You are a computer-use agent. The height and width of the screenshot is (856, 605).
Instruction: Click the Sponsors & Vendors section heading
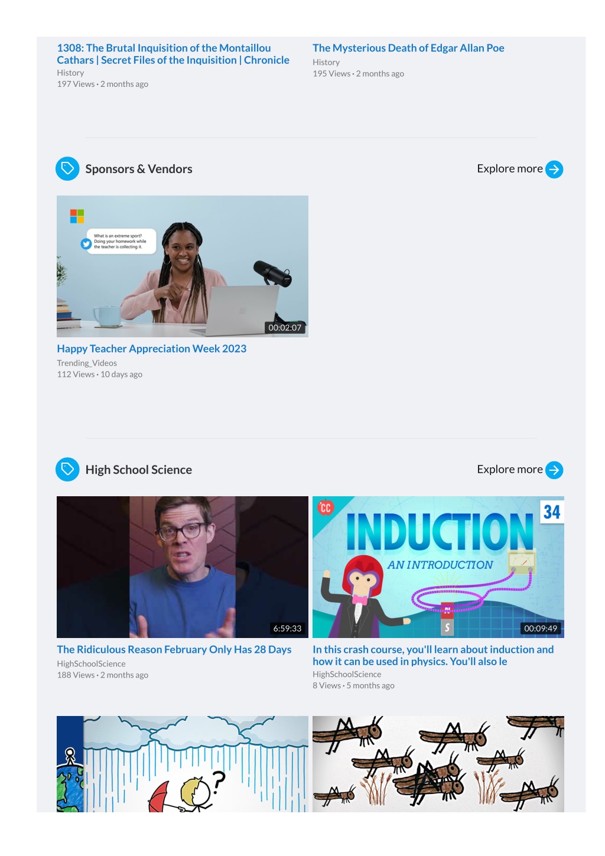click(139, 169)
